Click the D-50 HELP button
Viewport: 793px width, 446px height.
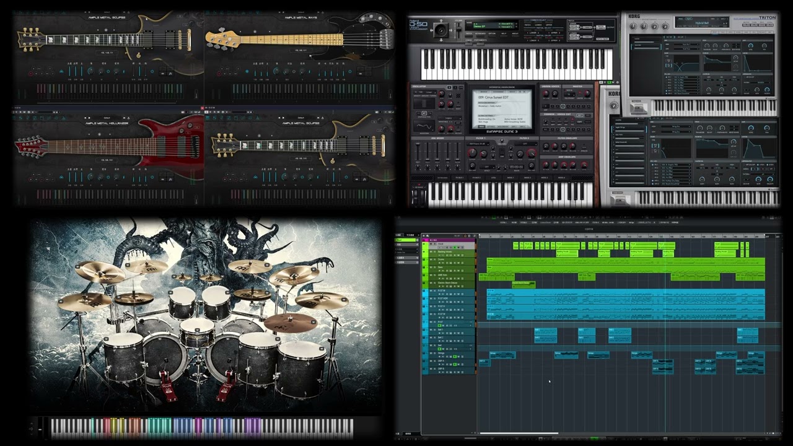click(x=503, y=36)
